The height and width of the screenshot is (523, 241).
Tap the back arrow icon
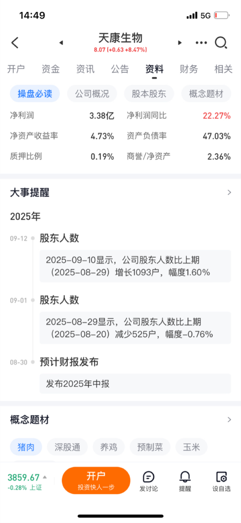point(15,43)
